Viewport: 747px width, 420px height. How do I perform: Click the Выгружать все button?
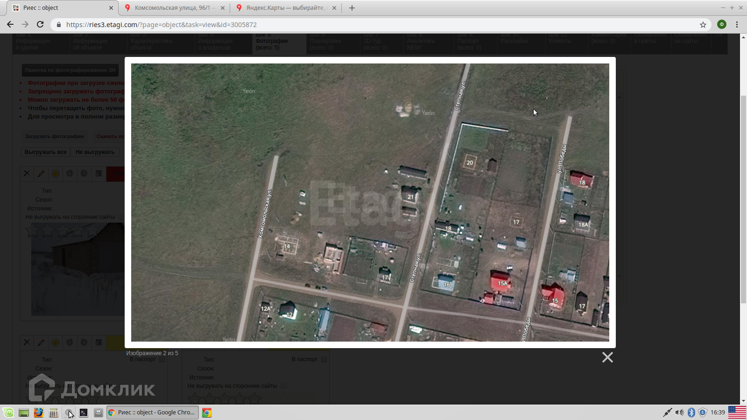point(45,152)
